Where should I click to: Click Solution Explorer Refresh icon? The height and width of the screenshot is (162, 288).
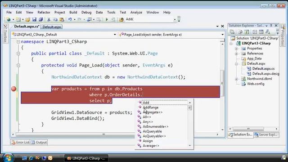(x=247, y=32)
